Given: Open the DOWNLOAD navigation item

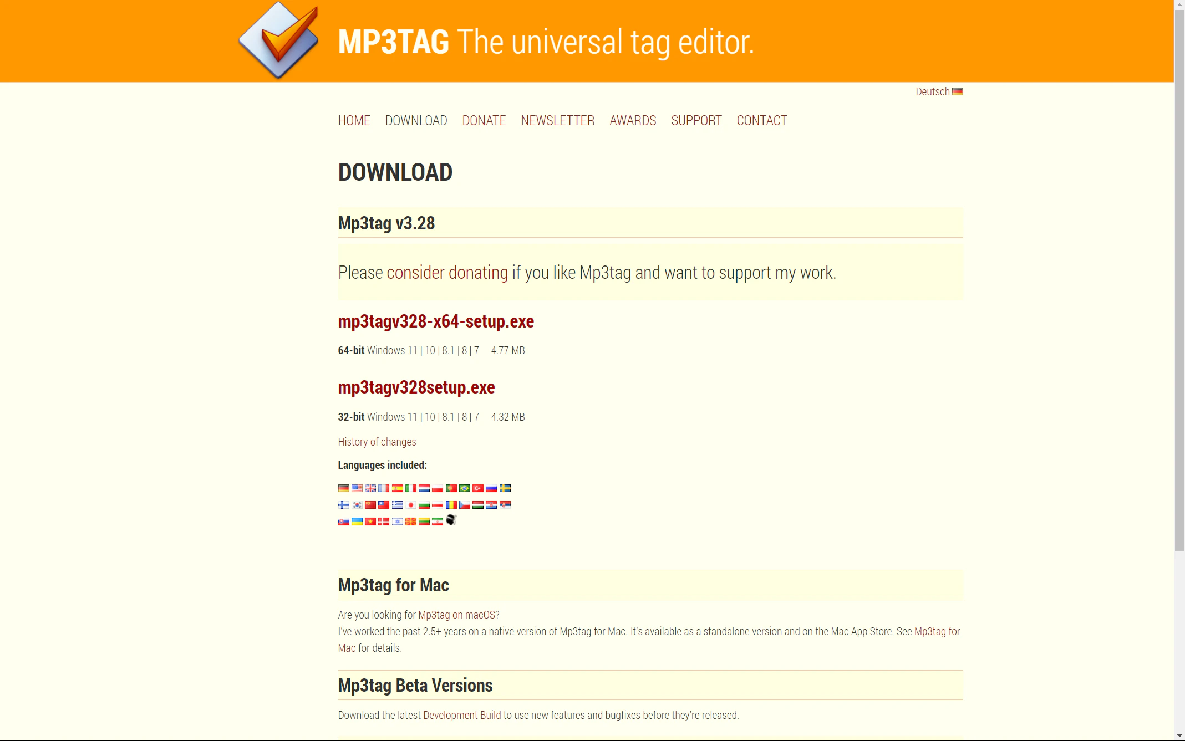Looking at the screenshot, I should 416,120.
